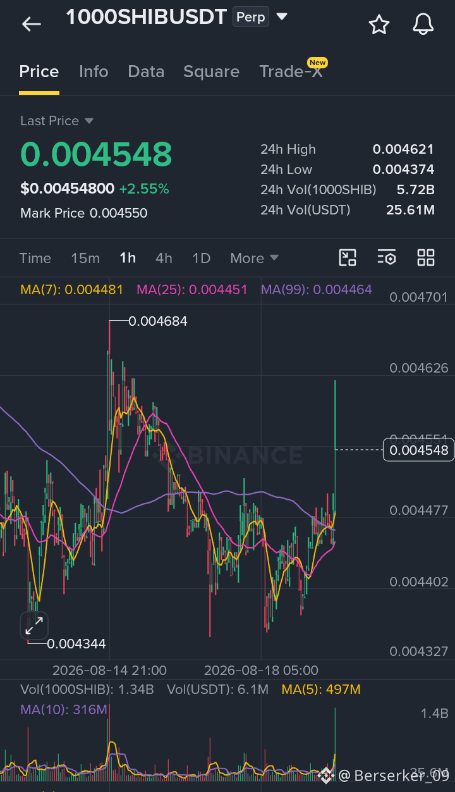The height and width of the screenshot is (792, 455).
Task: Tap the 0.004344 chart low label
Action: 76,644
